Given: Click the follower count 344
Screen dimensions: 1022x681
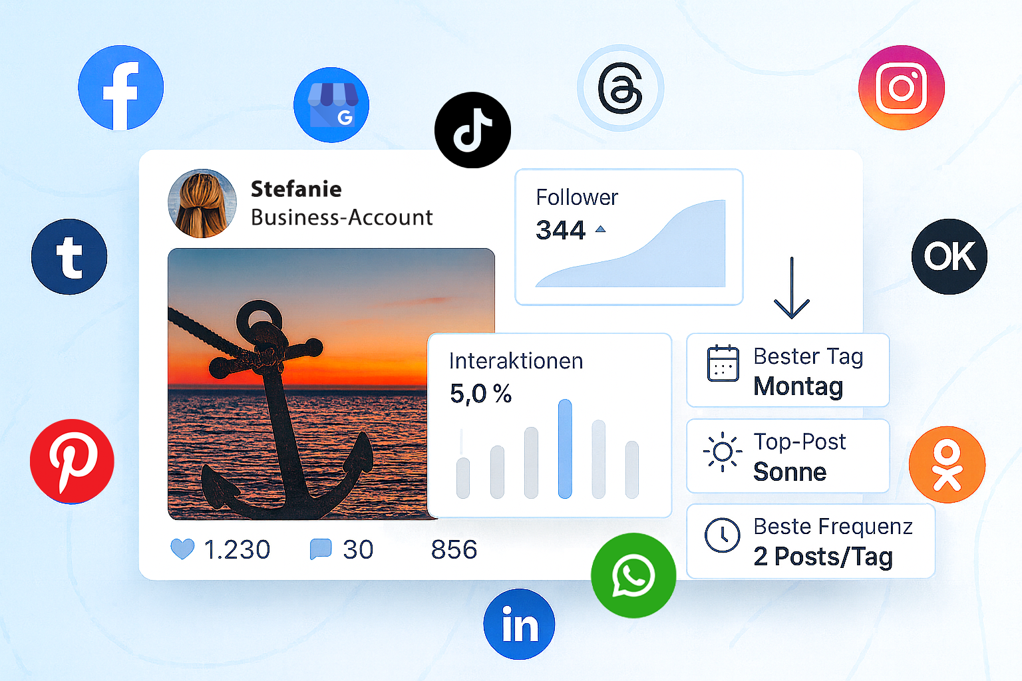Looking at the screenshot, I should (x=560, y=230).
